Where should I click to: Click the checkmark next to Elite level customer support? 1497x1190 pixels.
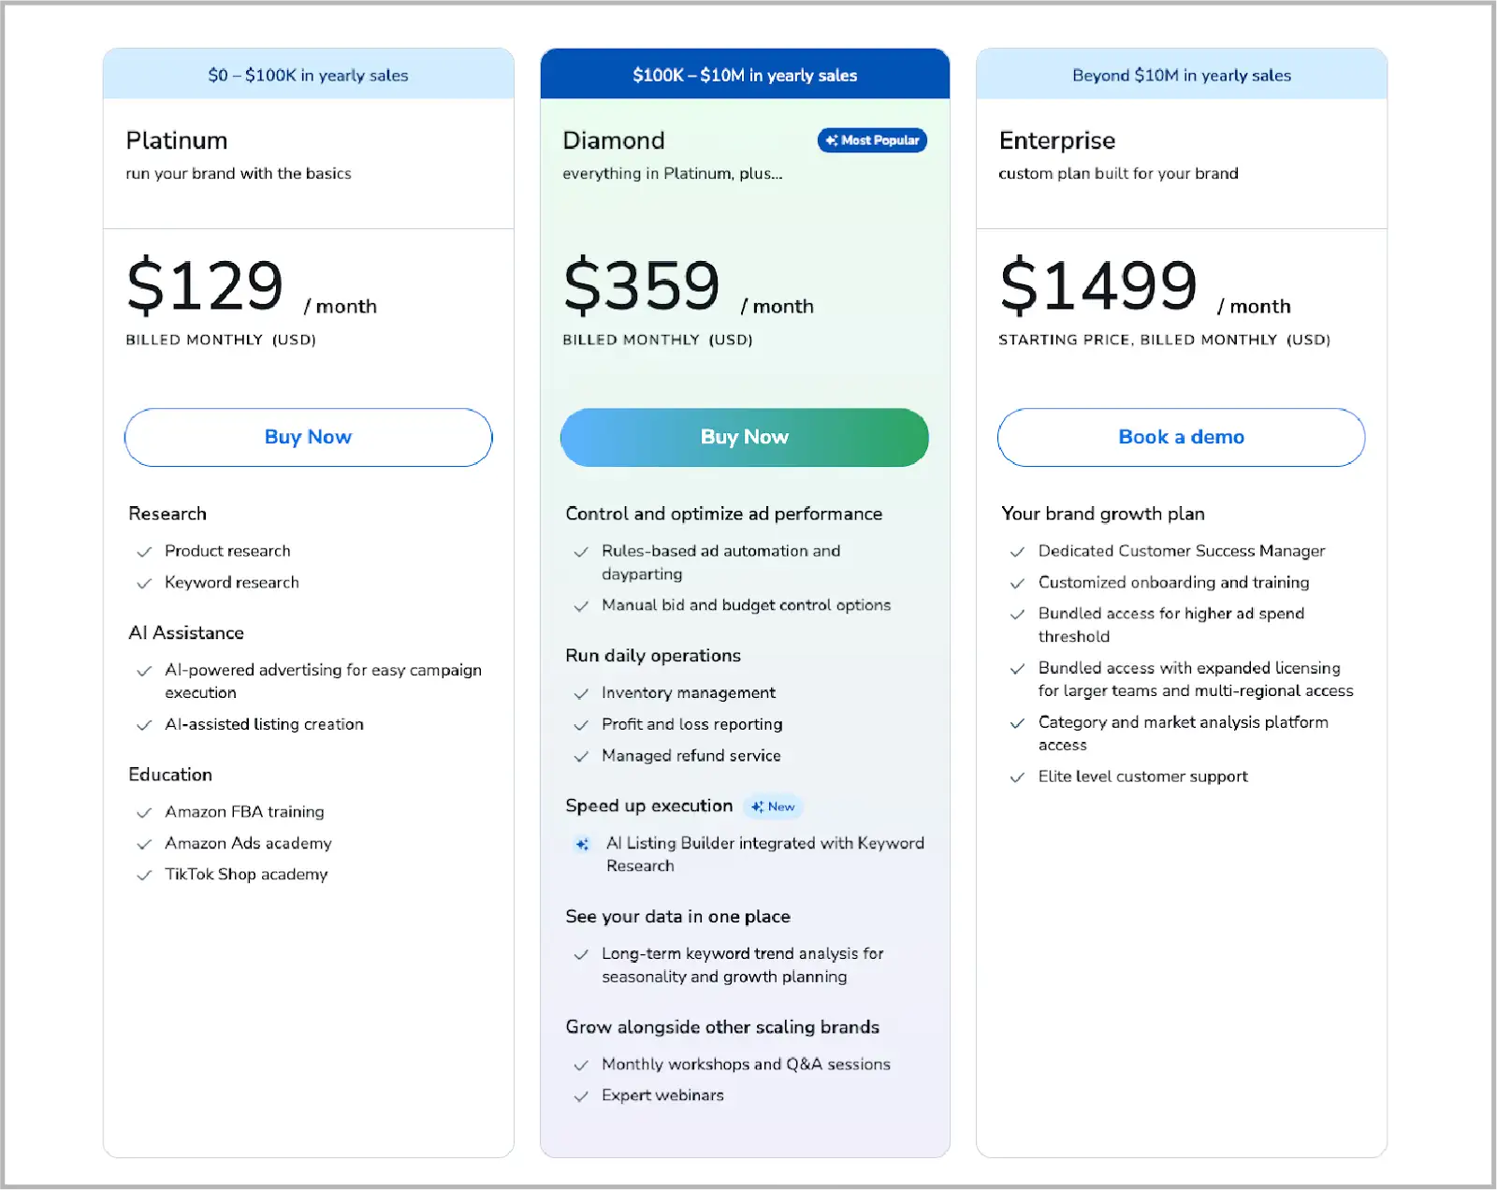1018,776
